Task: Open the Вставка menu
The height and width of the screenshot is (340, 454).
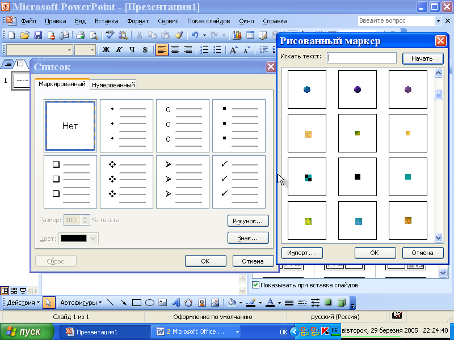Action: (106, 21)
